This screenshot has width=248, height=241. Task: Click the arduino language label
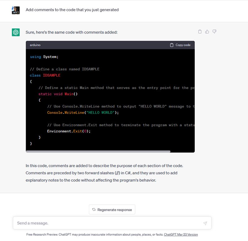pos(35,45)
